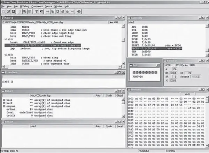
Task: Click the Global button in Data1 header
Action: [119, 95]
